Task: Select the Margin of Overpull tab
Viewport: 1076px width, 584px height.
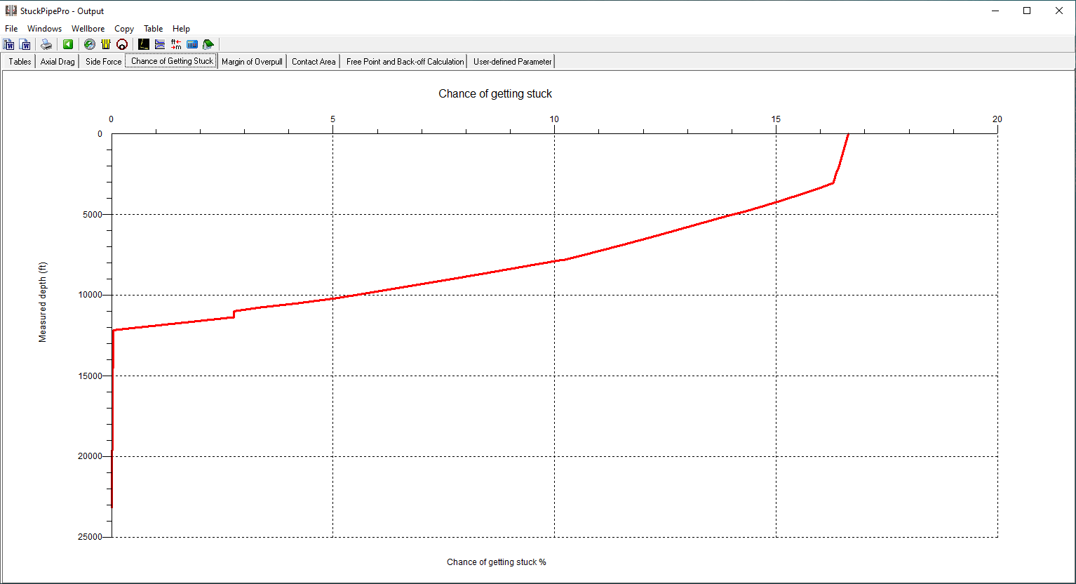Action: (252, 62)
